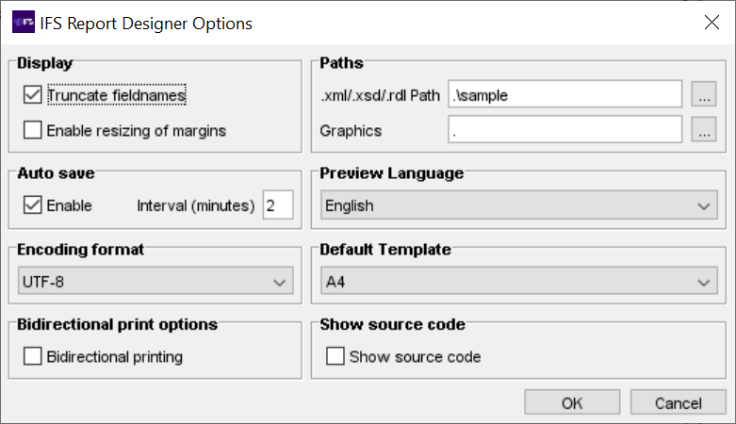The width and height of the screenshot is (736, 424).
Task: Close the IFS Report Designer Options dialog
Action: 711,22
